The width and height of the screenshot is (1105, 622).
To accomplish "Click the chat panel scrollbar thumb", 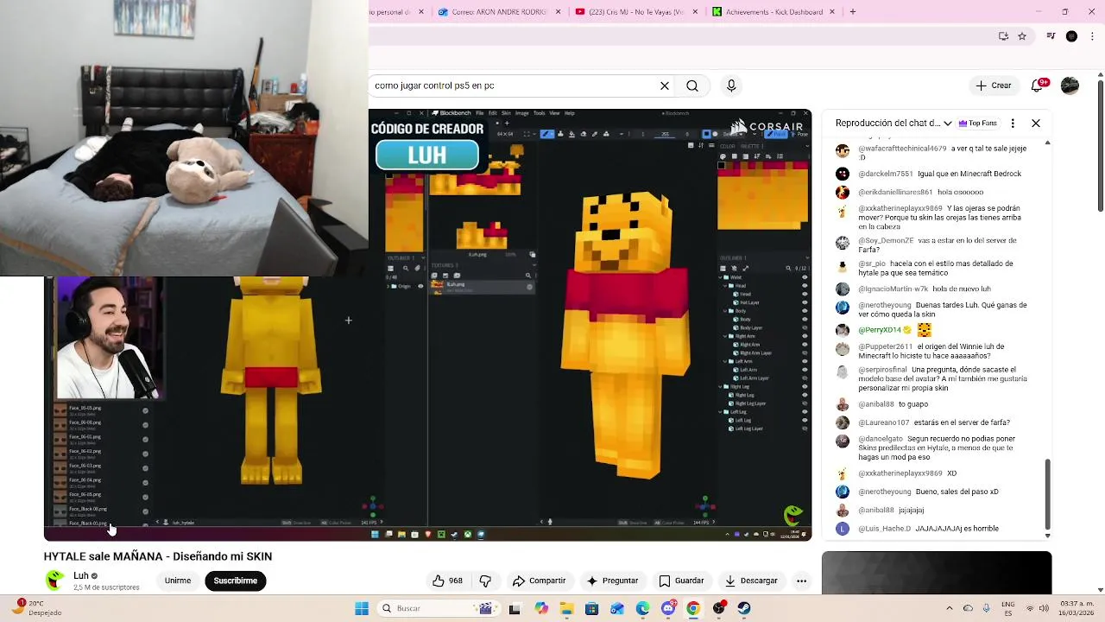I will tap(1047, 494).
